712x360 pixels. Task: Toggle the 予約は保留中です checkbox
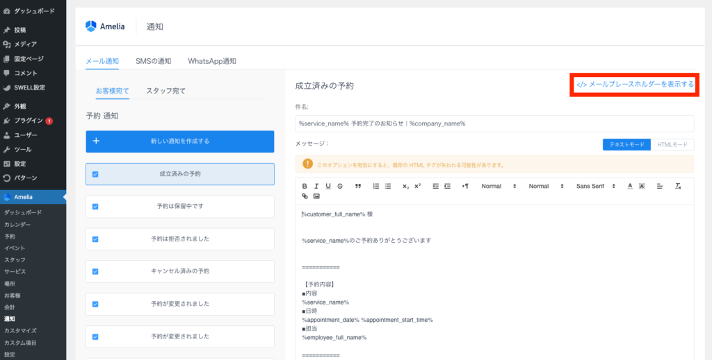click(x=95, y=206)
